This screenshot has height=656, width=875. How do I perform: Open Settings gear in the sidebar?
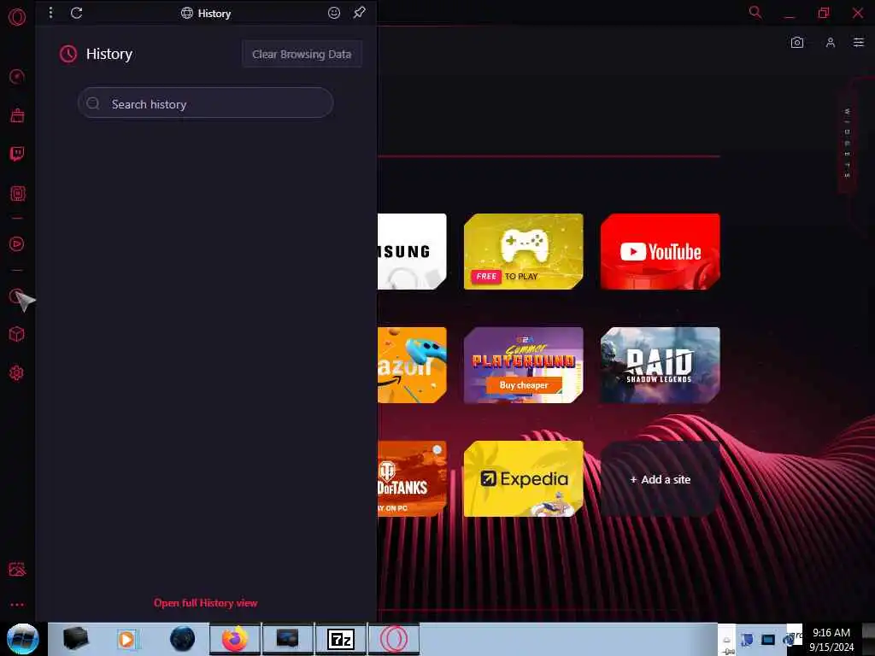coord(17,373)
